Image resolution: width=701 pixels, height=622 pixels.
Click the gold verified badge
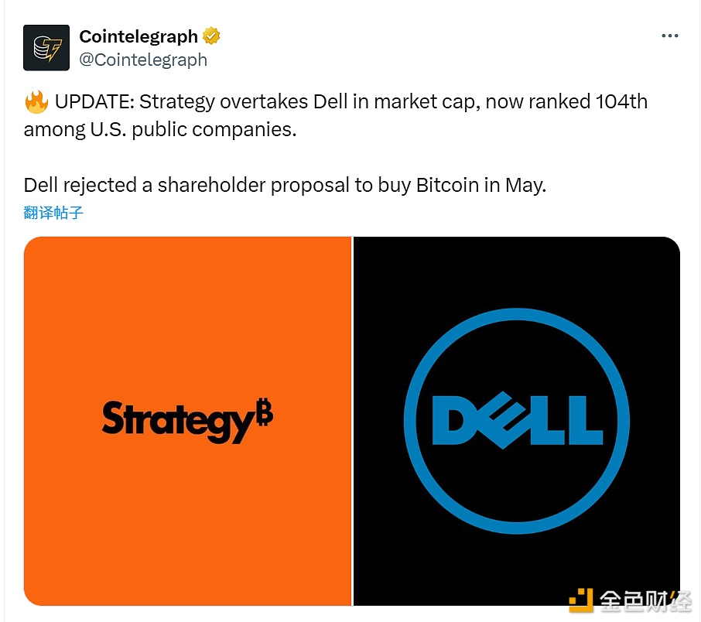[210, 36]
